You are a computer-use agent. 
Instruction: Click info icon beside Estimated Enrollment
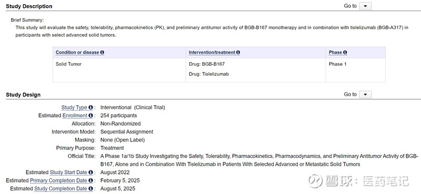point(91,115)
